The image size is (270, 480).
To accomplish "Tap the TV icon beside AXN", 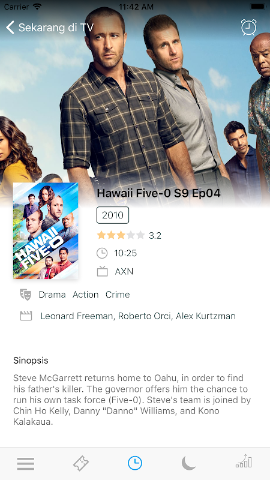I will pos(102,271).
